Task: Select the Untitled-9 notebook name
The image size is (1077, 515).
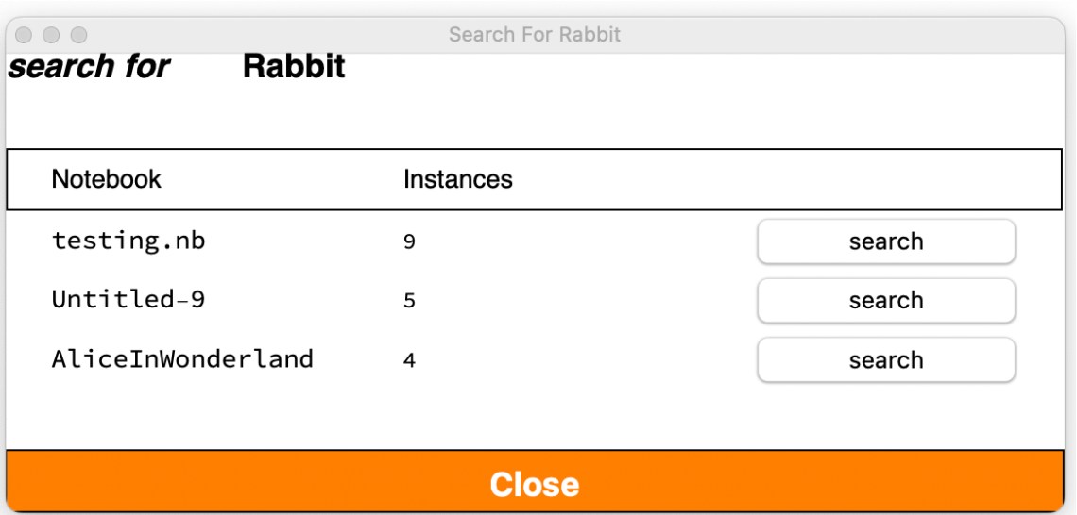Action: (128, 300)
